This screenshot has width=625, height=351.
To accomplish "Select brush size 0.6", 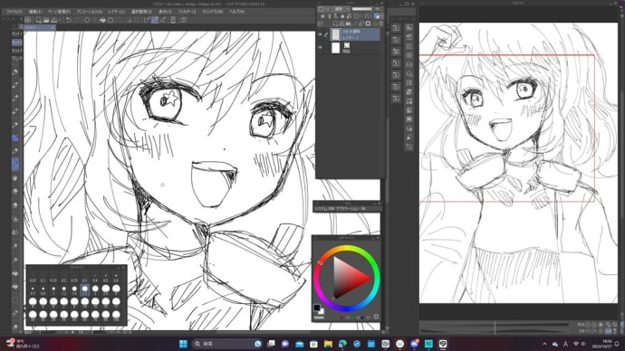I will [116, 278].
